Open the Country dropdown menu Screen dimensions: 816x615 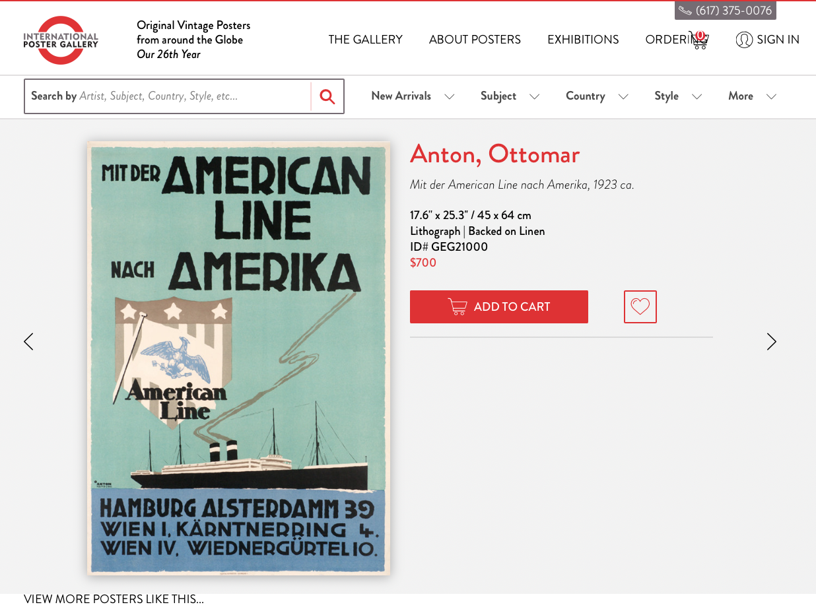click(597, 96)
